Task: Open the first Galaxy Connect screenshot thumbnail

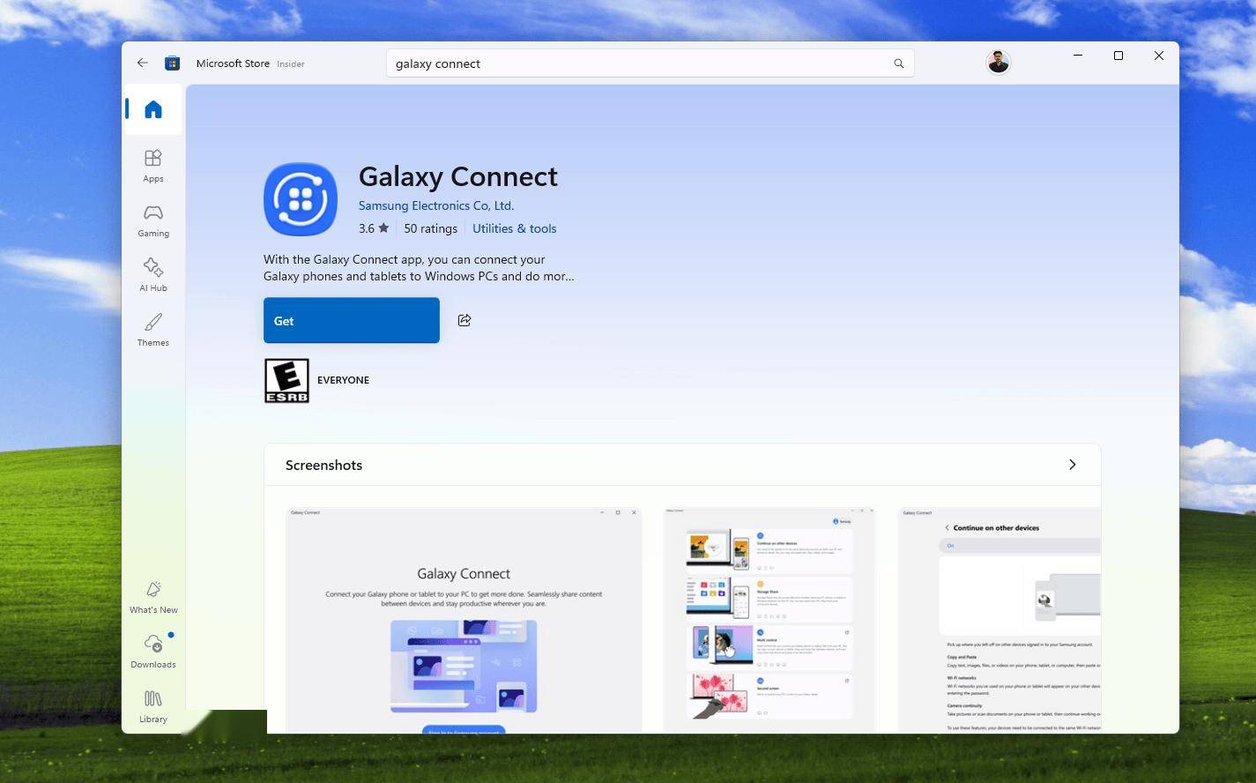Action: 464,619
